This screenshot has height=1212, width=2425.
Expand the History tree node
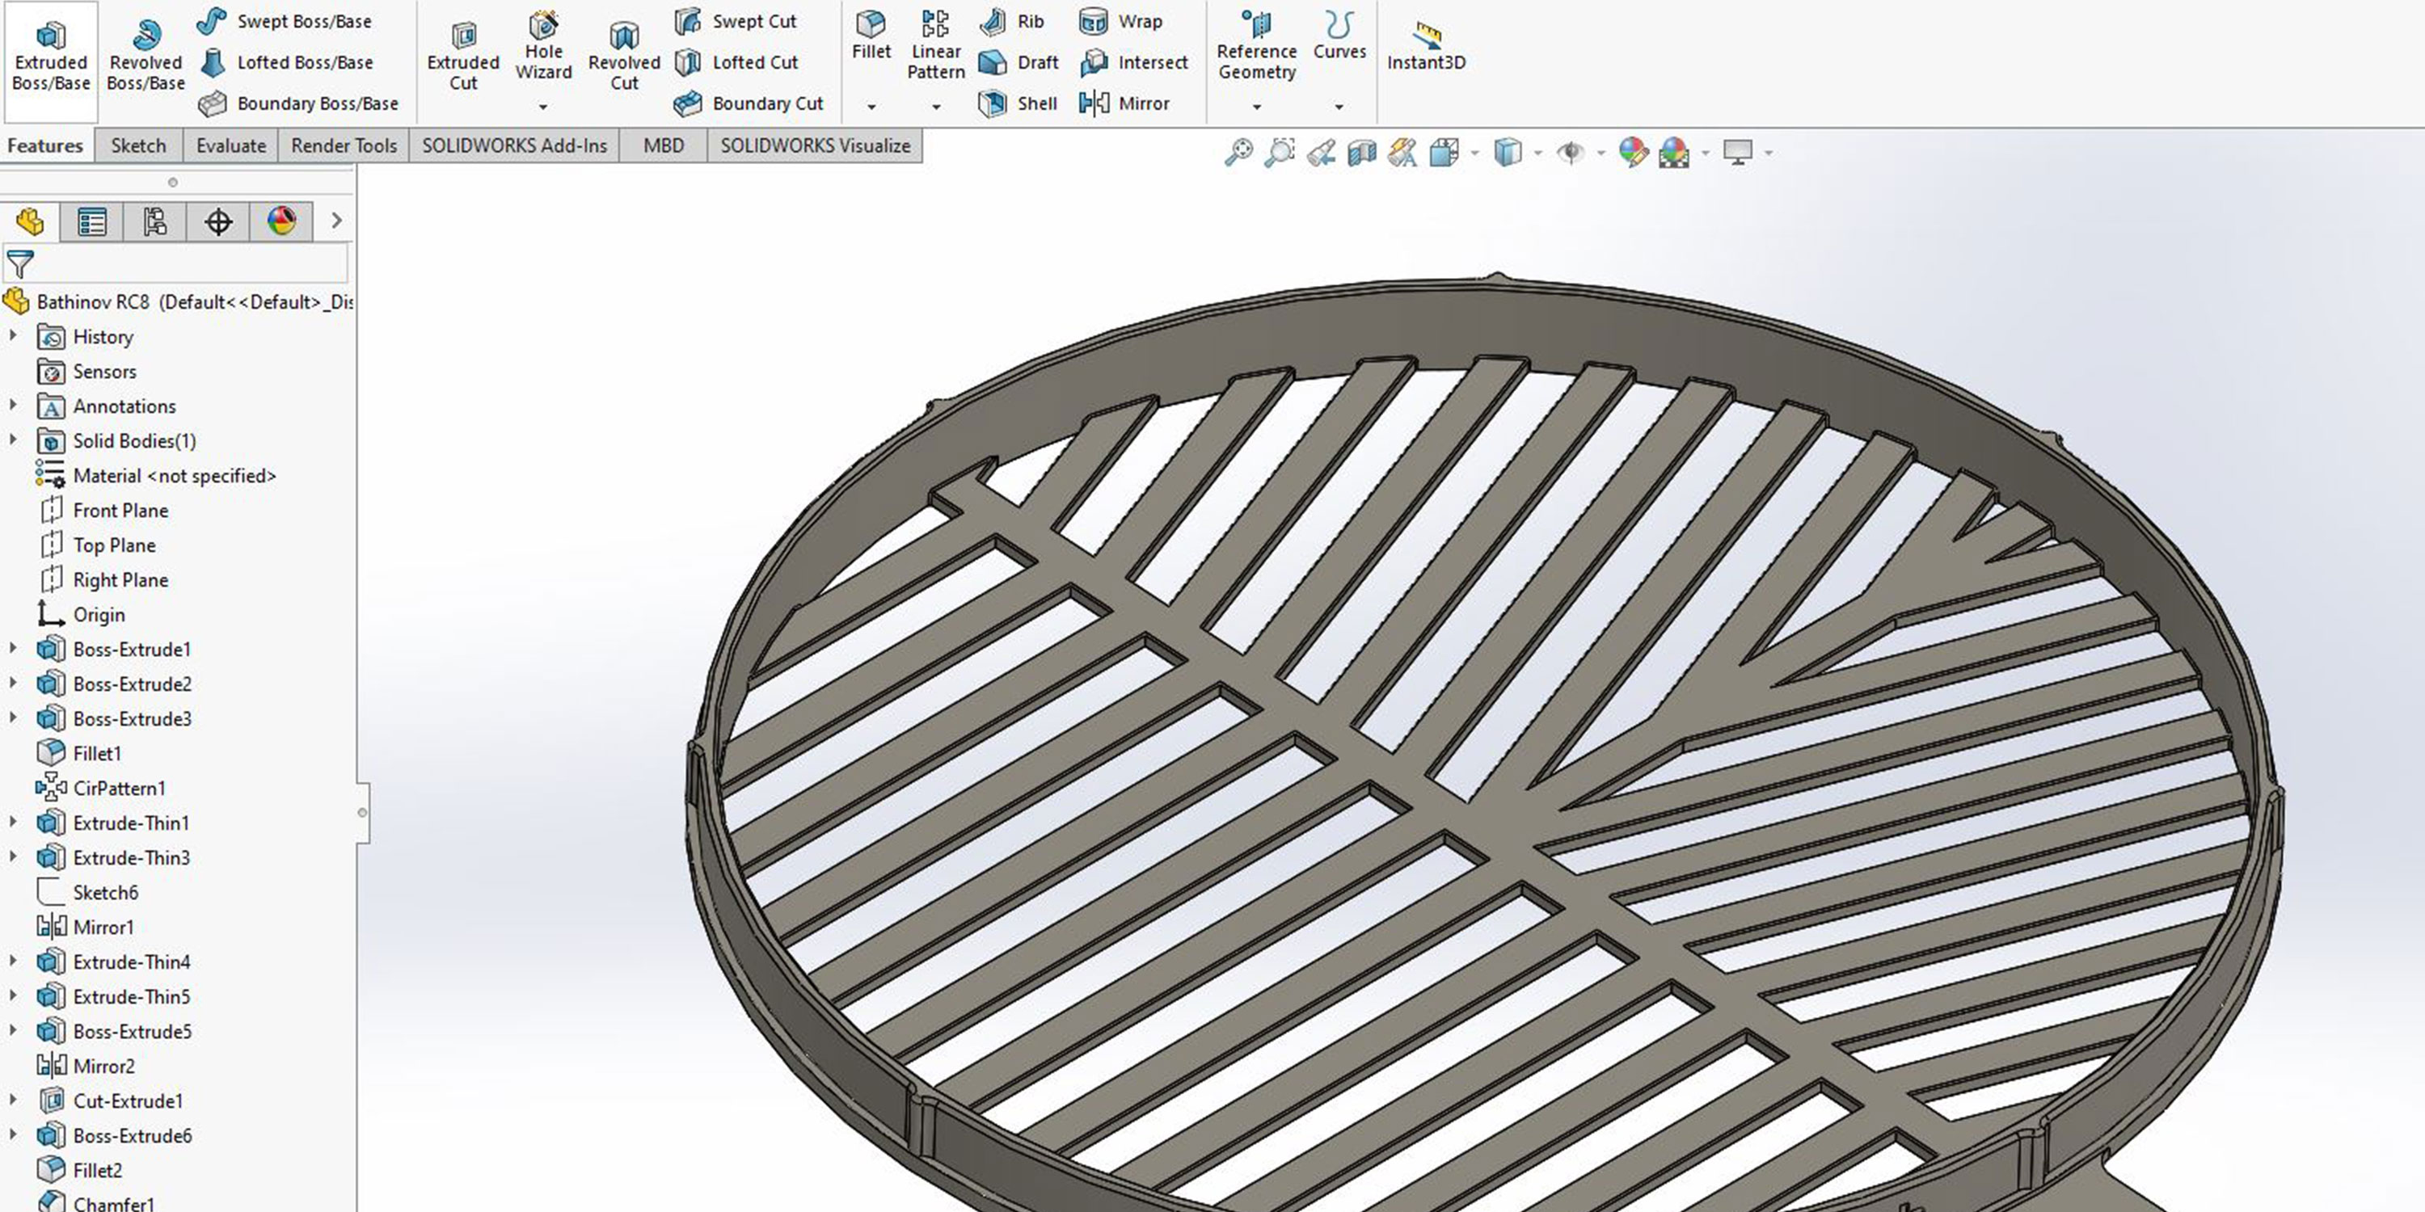tap(13, 336)
